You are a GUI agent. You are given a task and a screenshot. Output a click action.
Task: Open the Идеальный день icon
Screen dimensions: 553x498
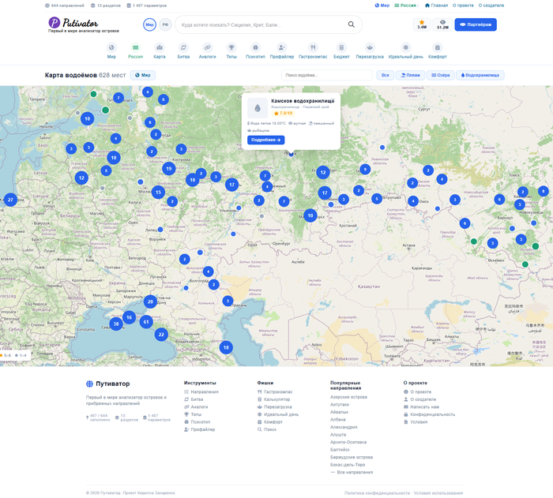click(405, 47)
